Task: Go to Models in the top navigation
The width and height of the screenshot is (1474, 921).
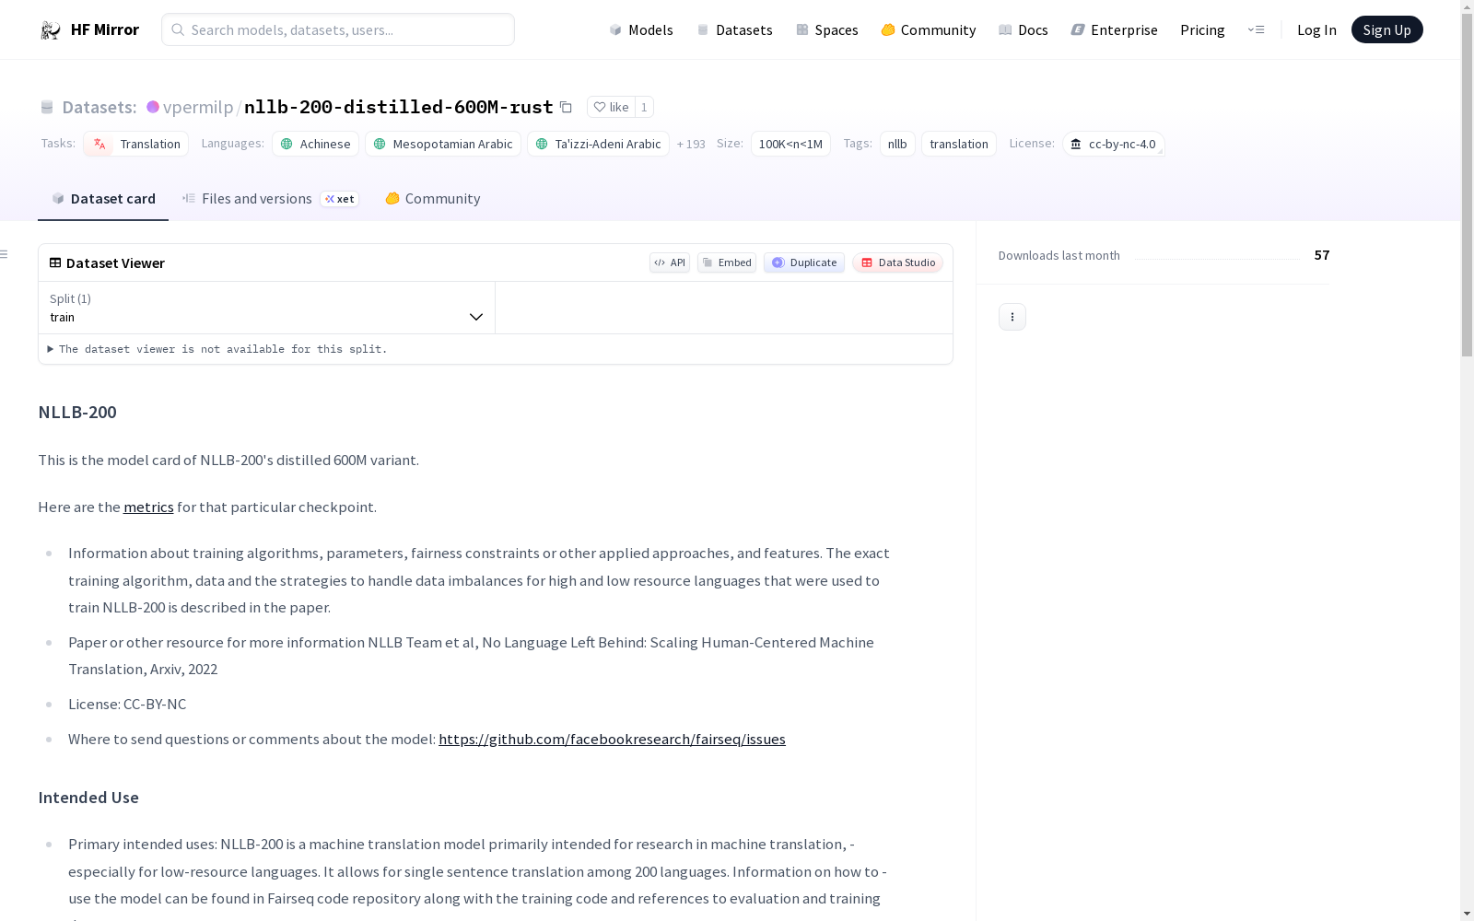Action: (641, 29)
